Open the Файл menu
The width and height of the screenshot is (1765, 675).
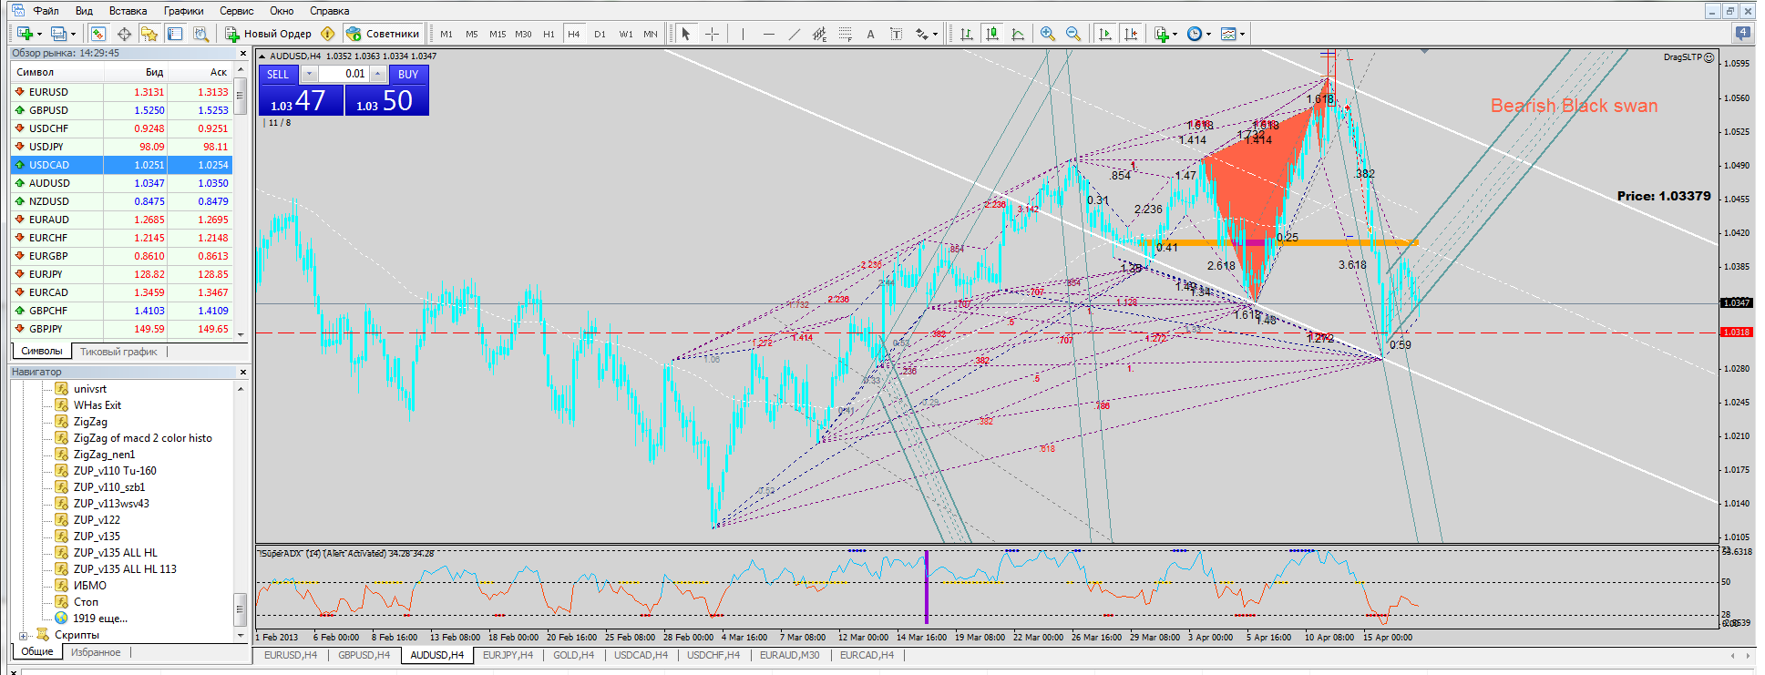(x=46, y=11)
